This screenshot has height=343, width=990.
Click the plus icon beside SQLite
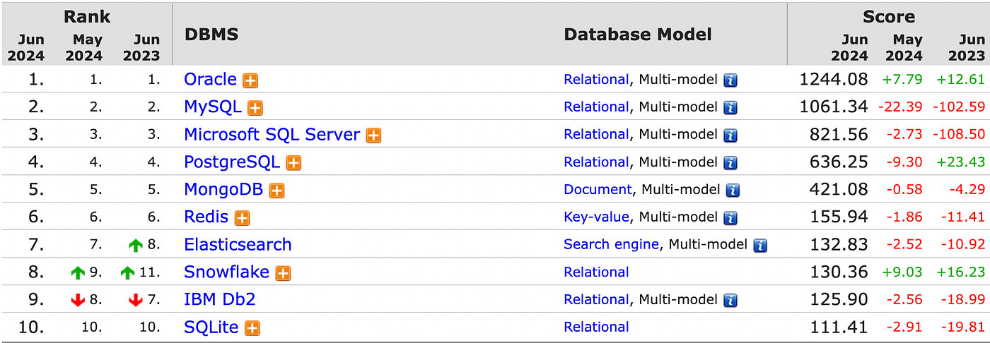tap(252, 328)
